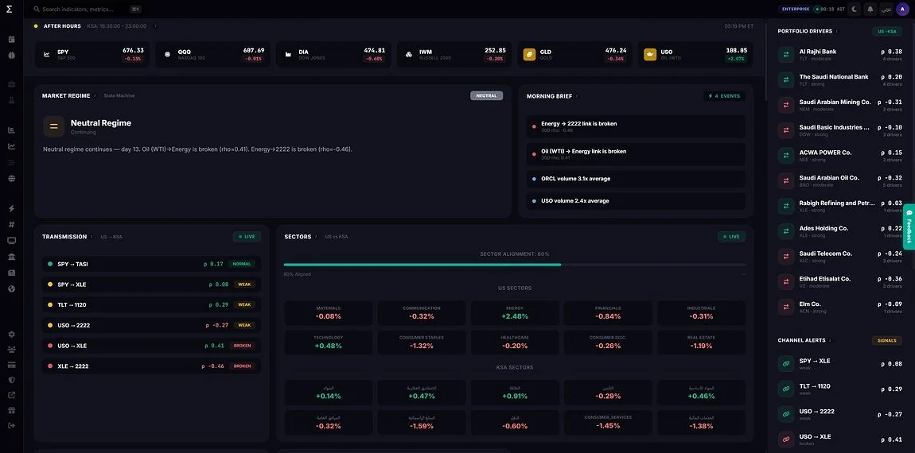
Task: Open the bank building sidebar icon
Action: pos(12,257)
